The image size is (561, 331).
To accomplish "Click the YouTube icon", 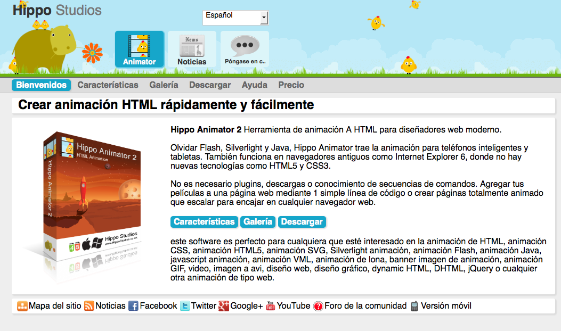I will 271,306.
